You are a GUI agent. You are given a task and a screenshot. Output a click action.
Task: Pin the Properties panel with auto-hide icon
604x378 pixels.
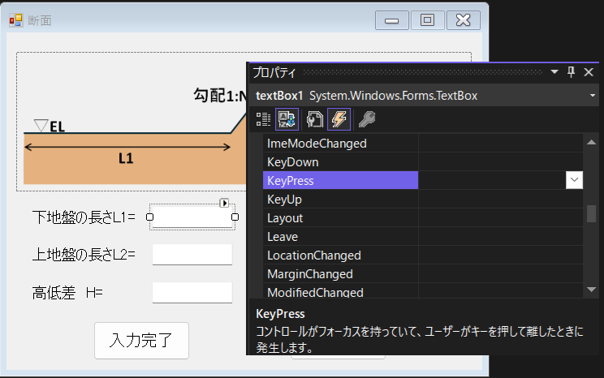[571, 72]
